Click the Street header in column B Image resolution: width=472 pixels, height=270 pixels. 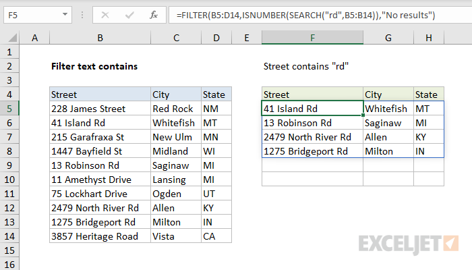tap(100, 94)
